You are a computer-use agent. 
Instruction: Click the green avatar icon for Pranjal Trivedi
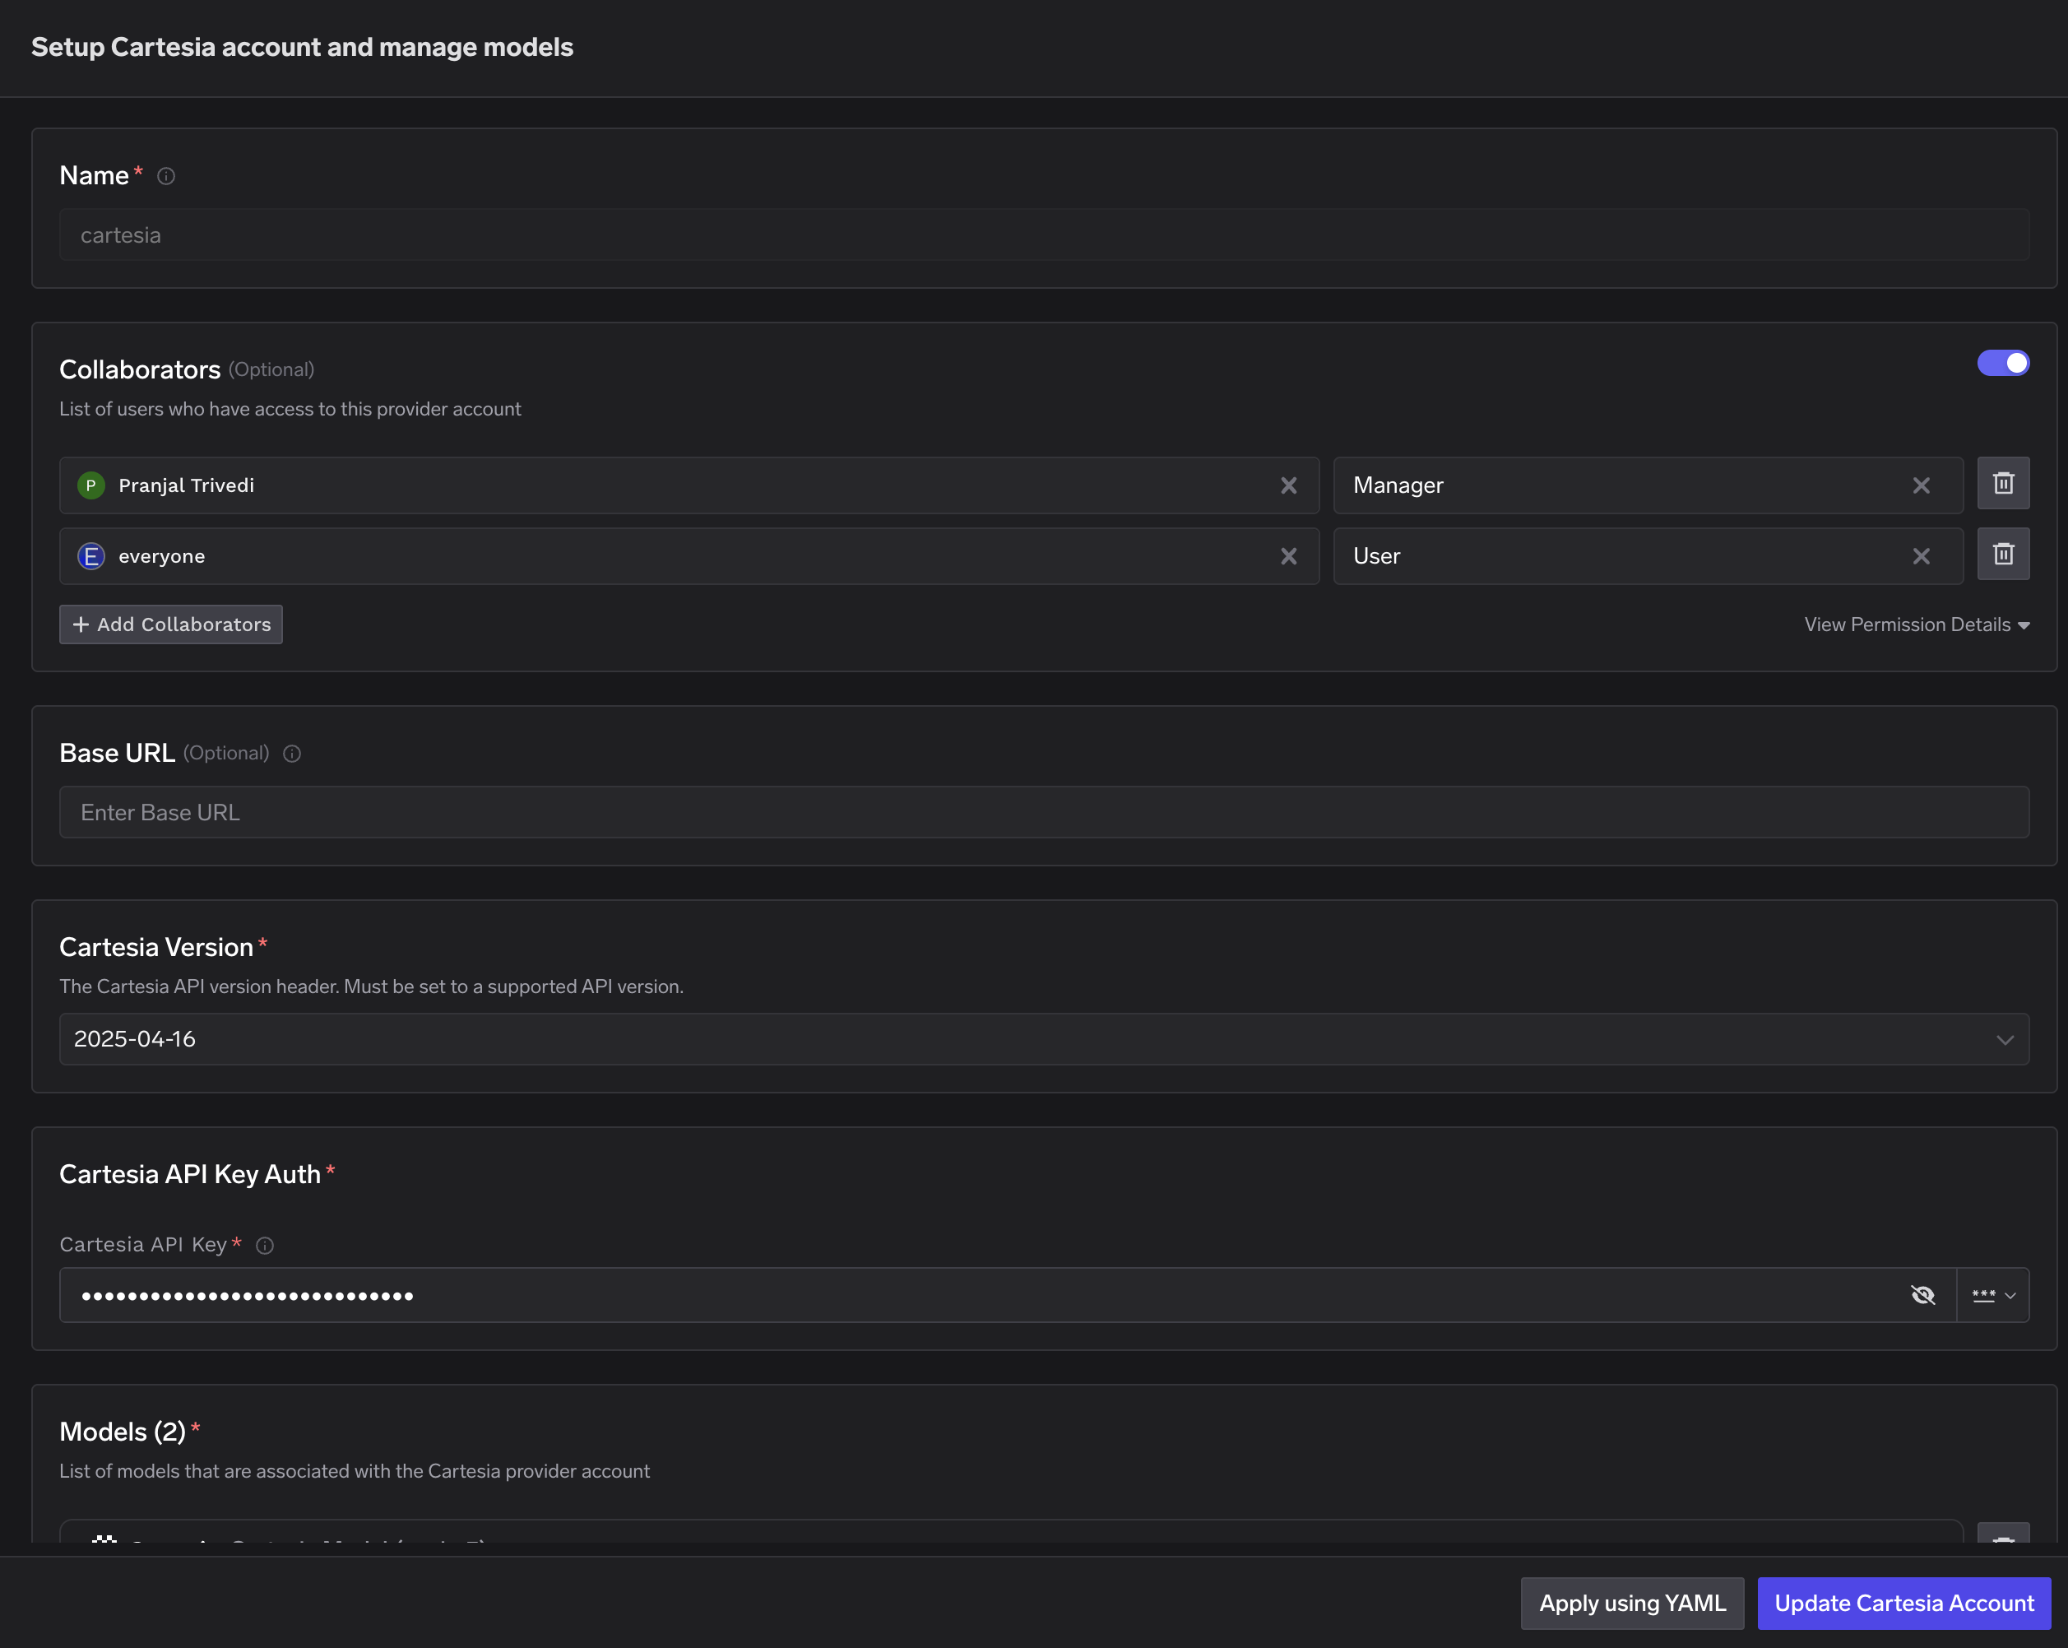[90, 485]
